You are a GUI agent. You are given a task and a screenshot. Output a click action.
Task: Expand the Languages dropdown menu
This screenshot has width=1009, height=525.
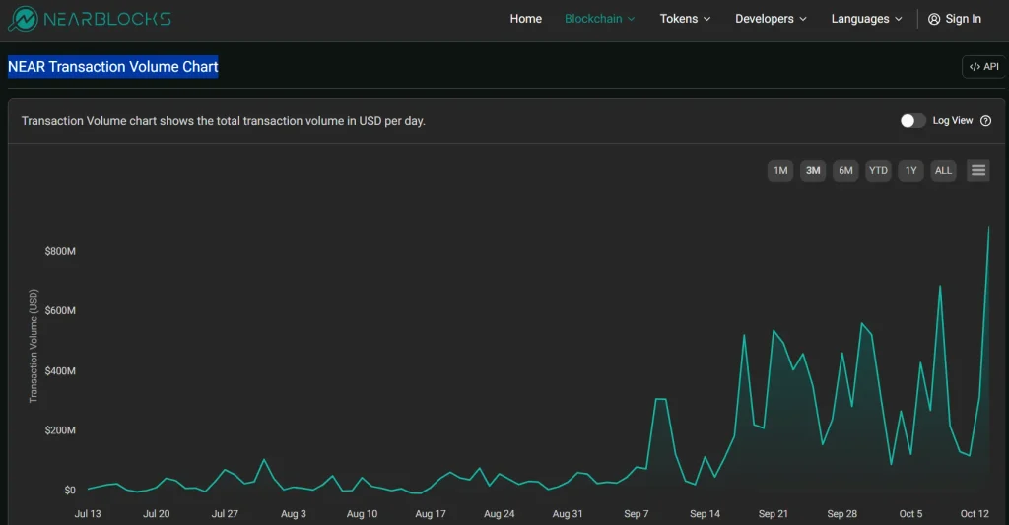(x=867, y=19)
